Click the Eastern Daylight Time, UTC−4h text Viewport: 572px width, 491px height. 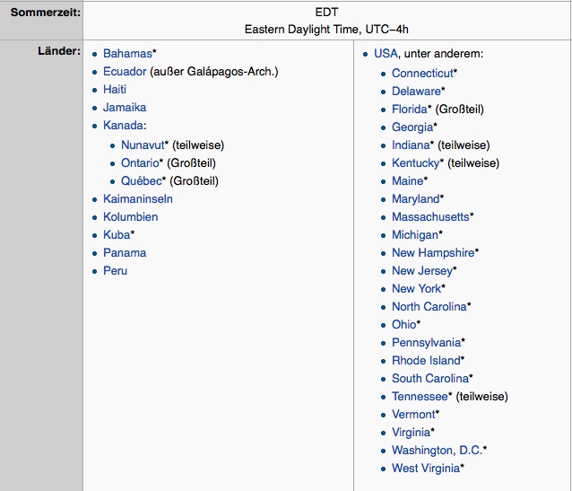tap(326, 30)
